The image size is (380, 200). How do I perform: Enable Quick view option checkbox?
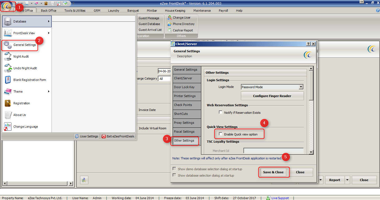[x=221, y=134]
